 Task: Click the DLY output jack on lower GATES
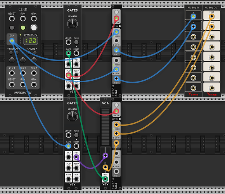tap(76, 179)
